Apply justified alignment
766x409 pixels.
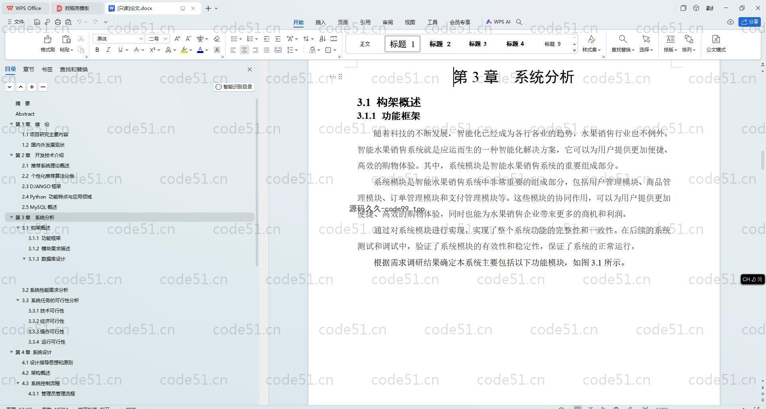(x=267, y=50)
